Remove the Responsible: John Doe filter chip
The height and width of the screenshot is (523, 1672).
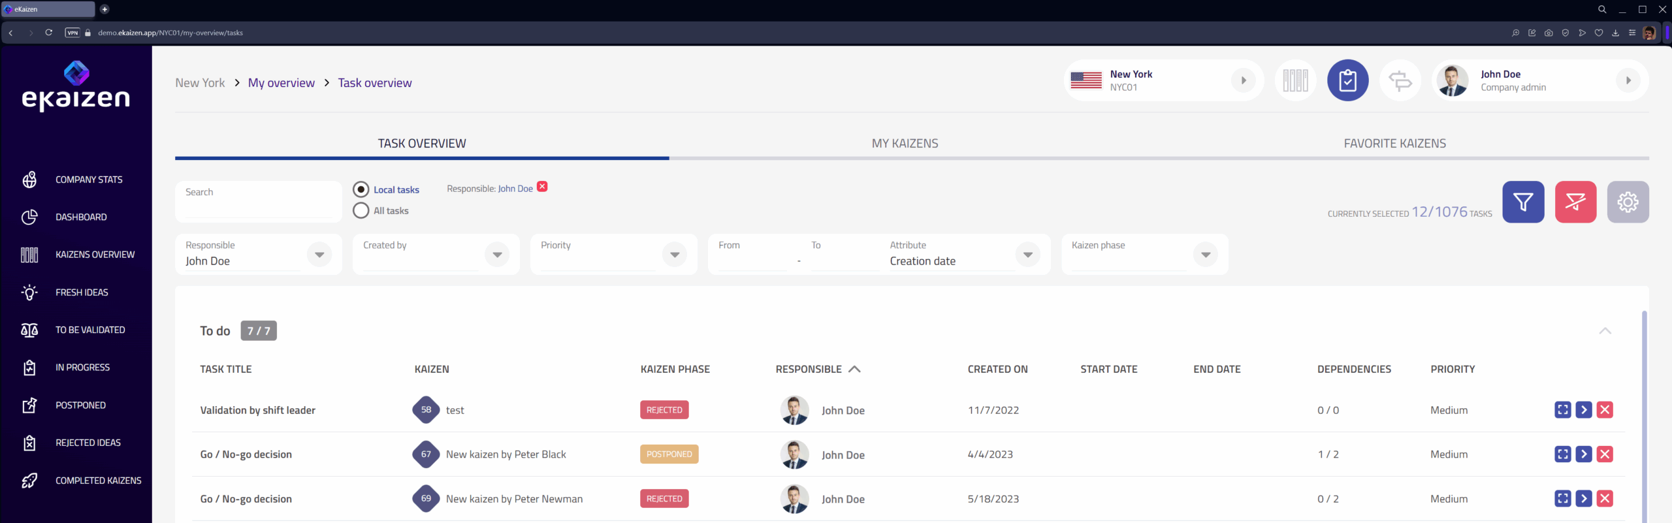542,187
